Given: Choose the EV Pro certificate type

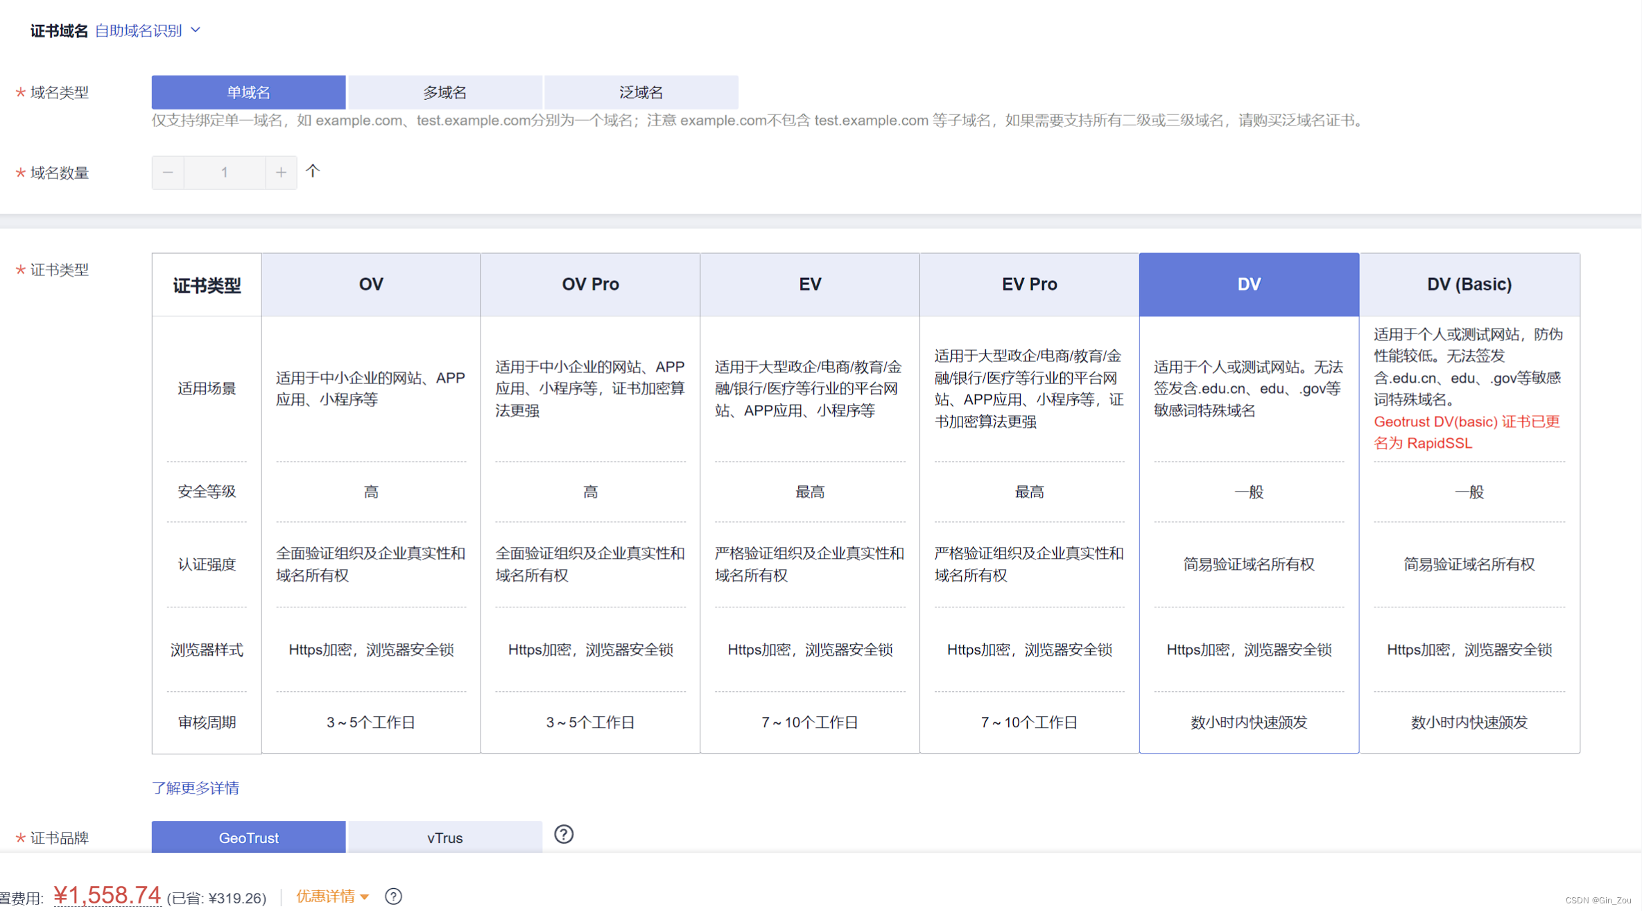Looking at the screenshot, I should pyautogui.click(x=1029, y=284).
